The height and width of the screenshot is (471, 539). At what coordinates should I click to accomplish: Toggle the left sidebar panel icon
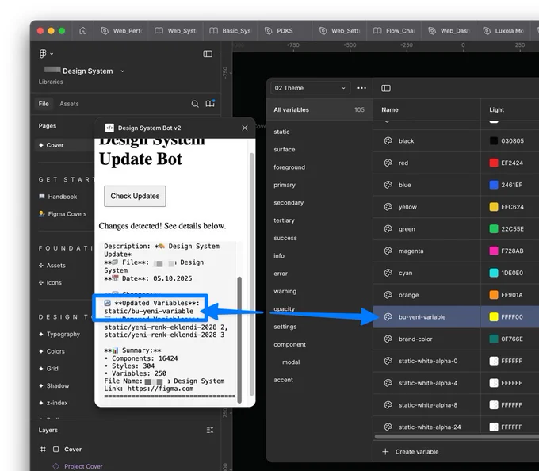(208, 54)
